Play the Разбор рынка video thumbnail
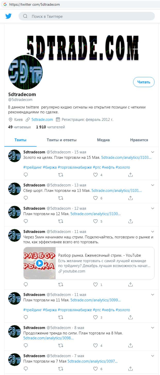Viewport: 160px width, 375px height. [39, 263]
